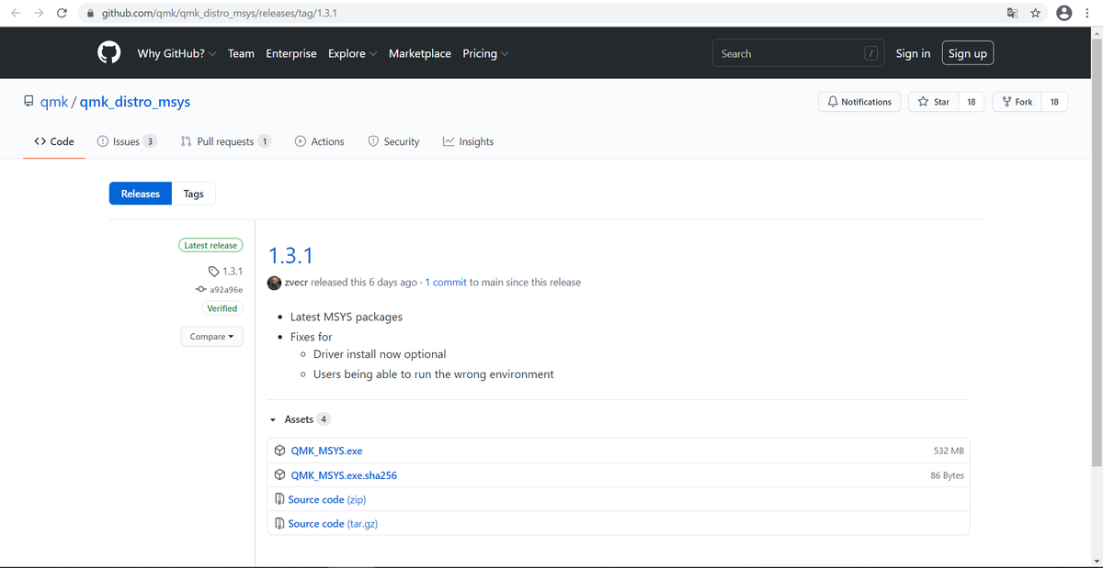Click the Latest MSYS packages bullet text
Screen dimensions: 1103x568
click(x=347, y=317)
